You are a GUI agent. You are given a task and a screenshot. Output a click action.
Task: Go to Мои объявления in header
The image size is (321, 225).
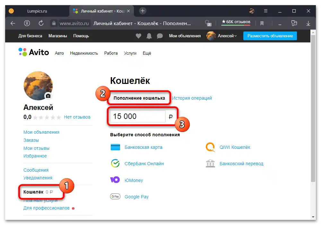185,36
